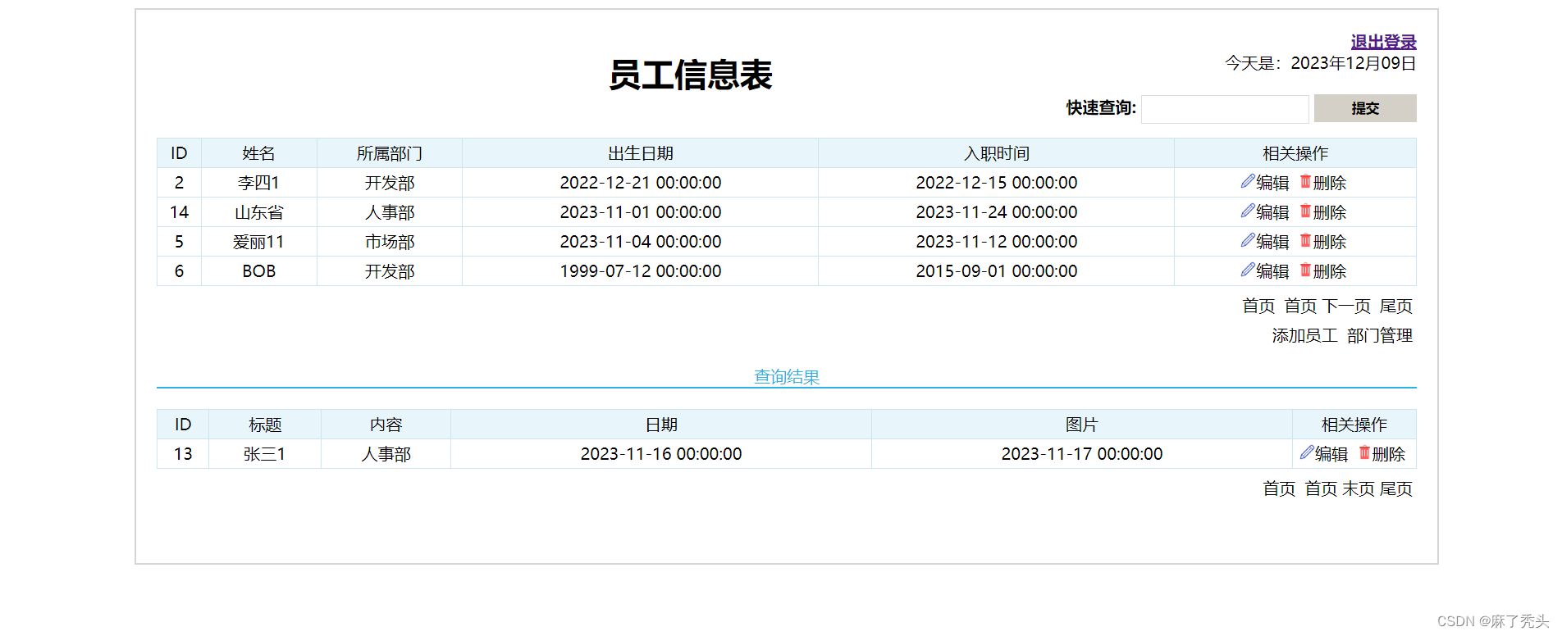Focus the 快速查询 search input field
Viewport: 1562px width, 636px height.
1225,109
